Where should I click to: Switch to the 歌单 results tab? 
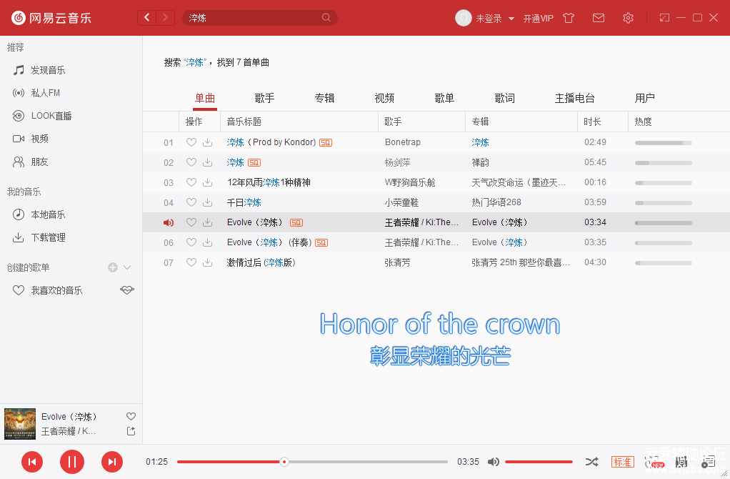(x=444, y=99)
